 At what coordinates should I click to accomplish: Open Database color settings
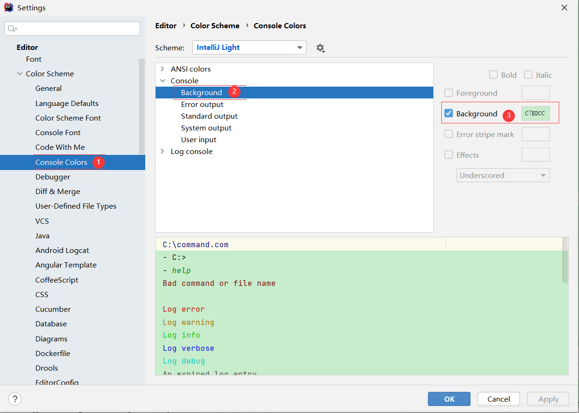[x=51, y=324]
